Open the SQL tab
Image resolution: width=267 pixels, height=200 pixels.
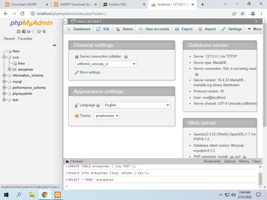point(103,29)
